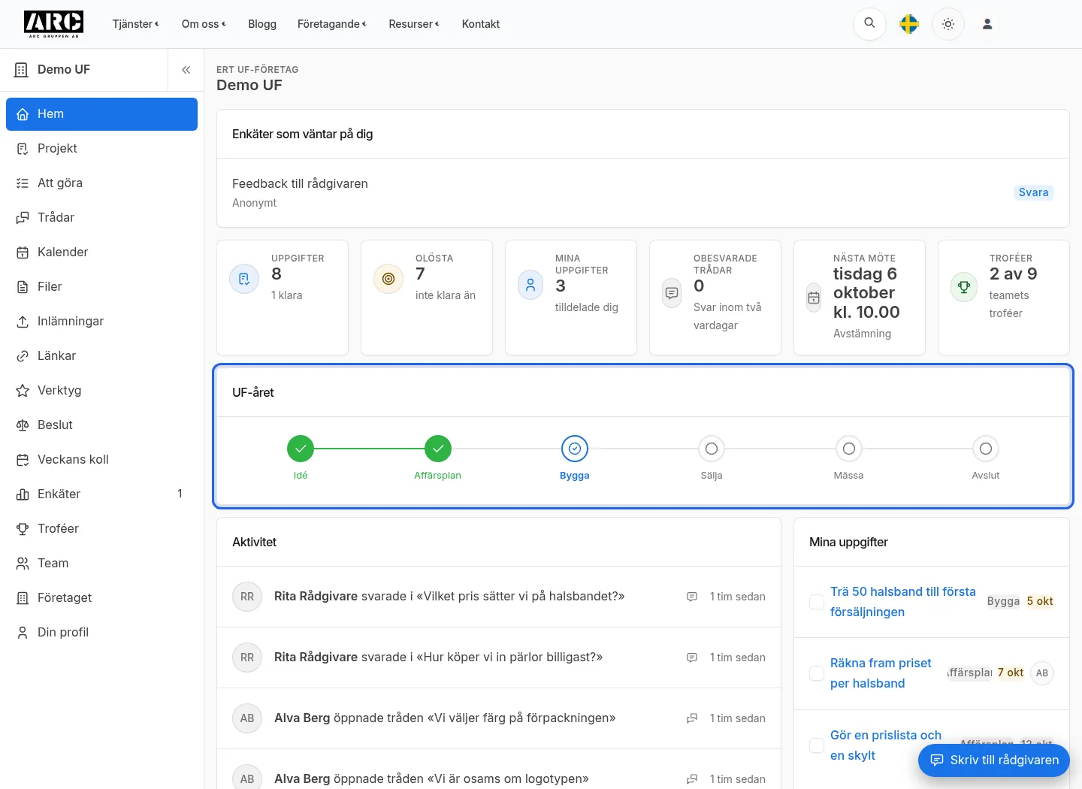Open Kontakt in top navigation
Screen dimensions: 1082x789
[481, 24]
